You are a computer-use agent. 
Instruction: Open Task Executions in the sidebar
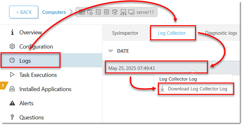coord(38,75)
